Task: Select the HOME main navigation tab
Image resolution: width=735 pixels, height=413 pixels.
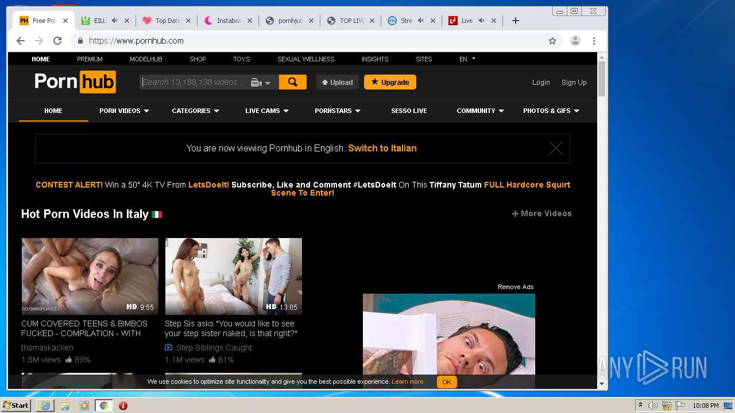Action: pyautogui.click(x=53, y=111)
